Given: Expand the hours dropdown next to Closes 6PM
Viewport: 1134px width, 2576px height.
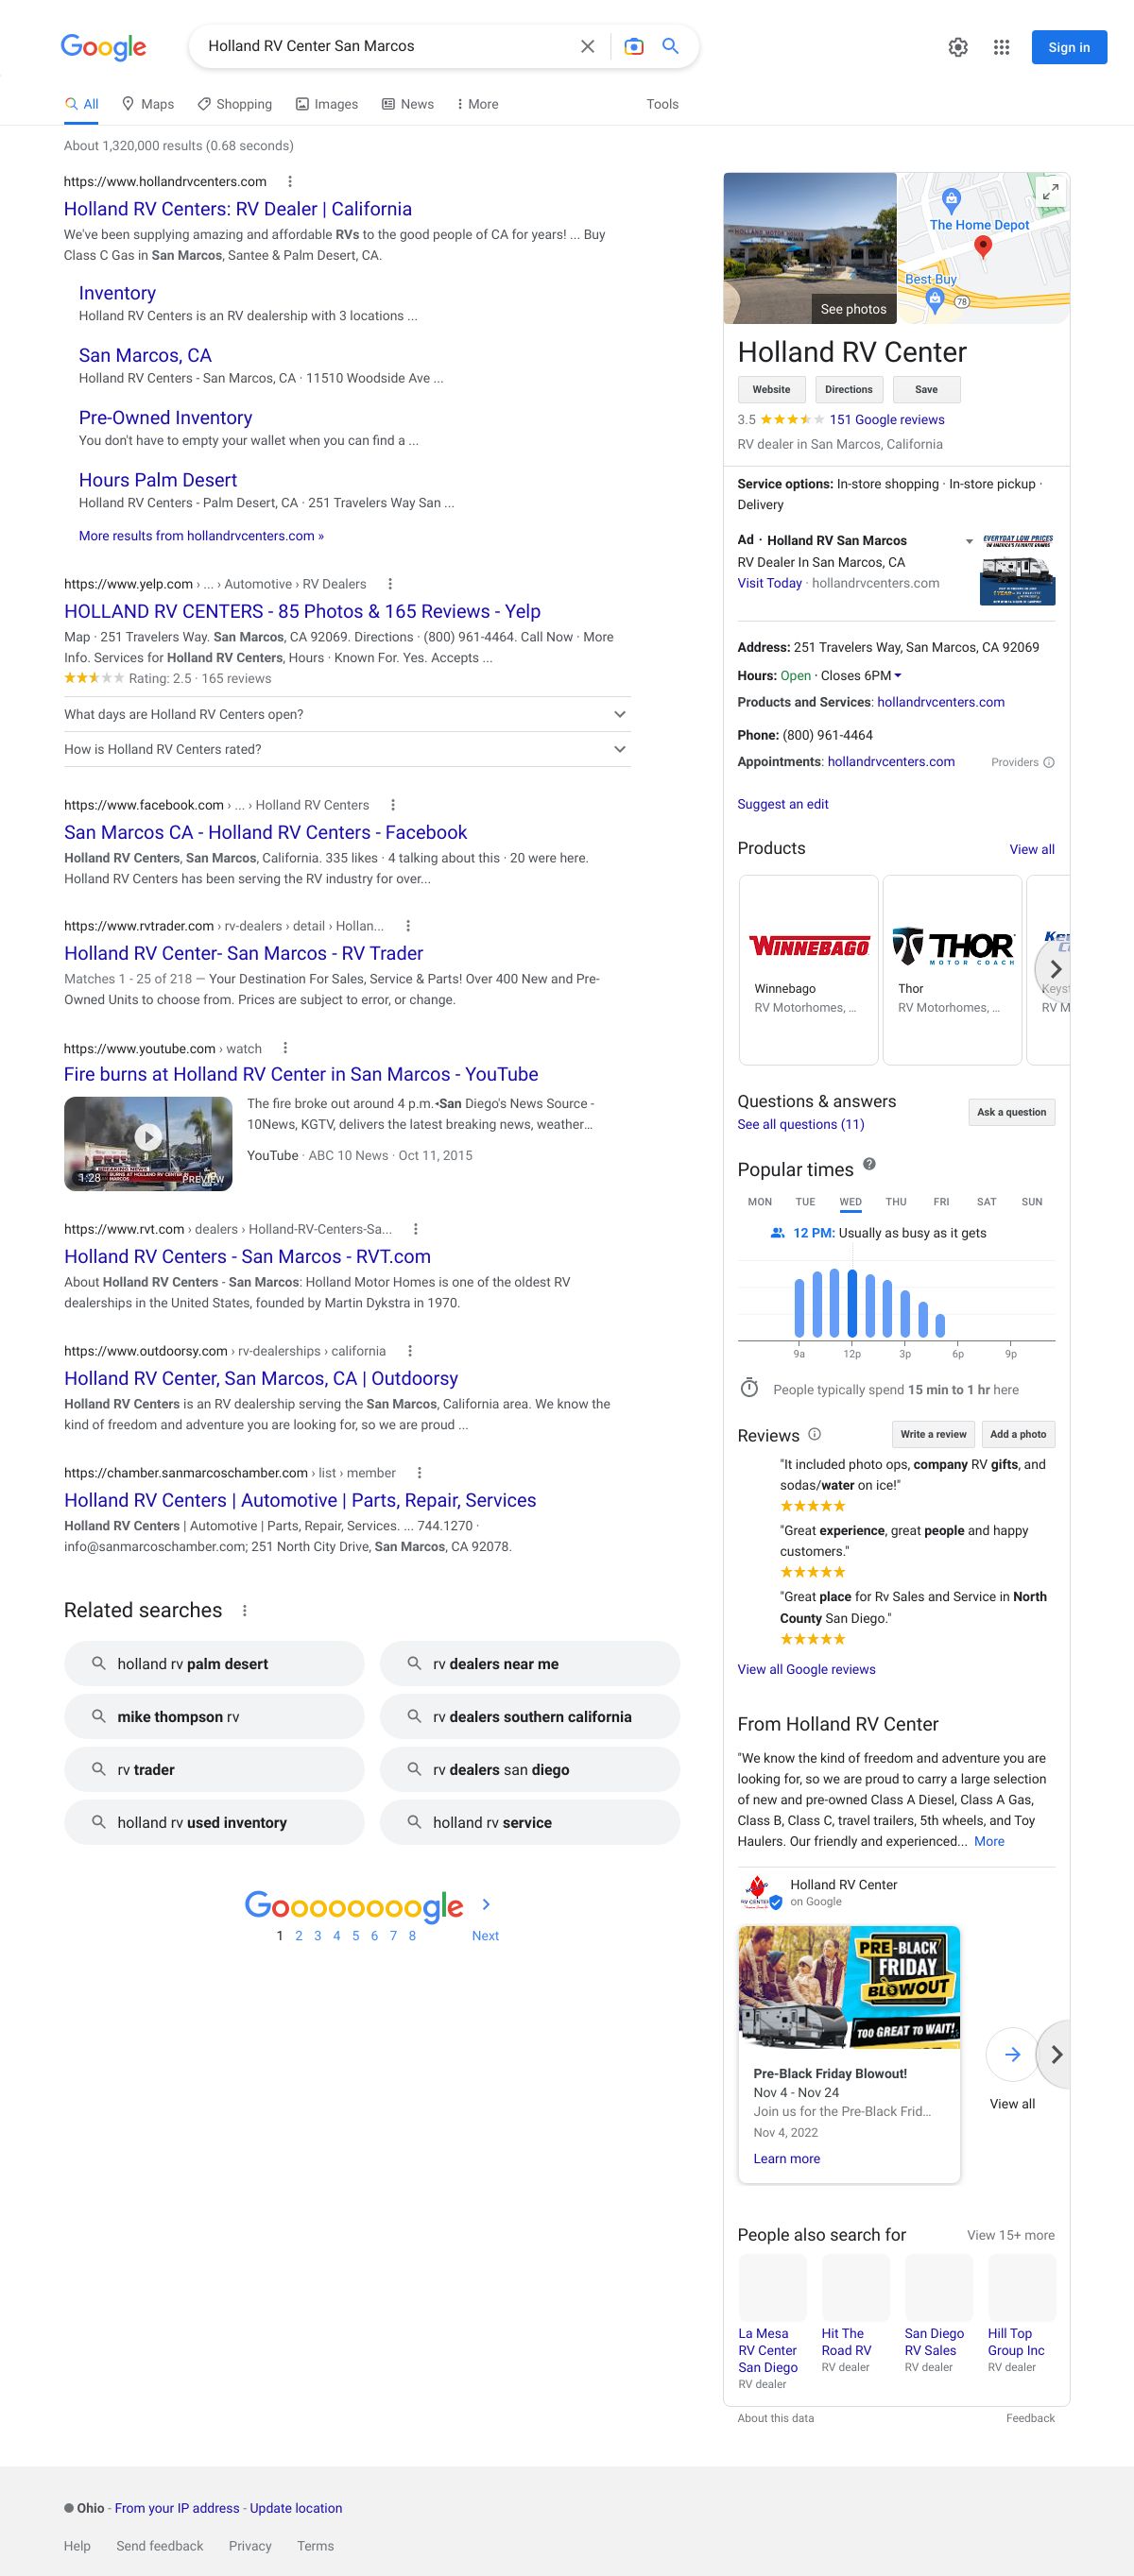Looking at the screenshot, I should point(897,676).
